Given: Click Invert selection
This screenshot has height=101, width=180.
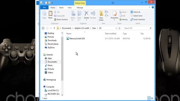Looking at the screenshot, I should (138, 20).
